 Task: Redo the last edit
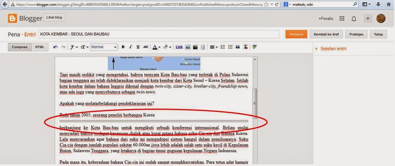tap(63, 47)
